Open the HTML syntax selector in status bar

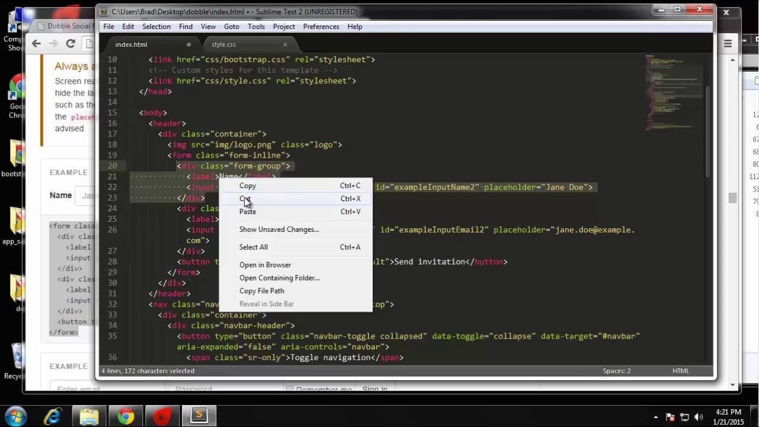pos(681,371)
